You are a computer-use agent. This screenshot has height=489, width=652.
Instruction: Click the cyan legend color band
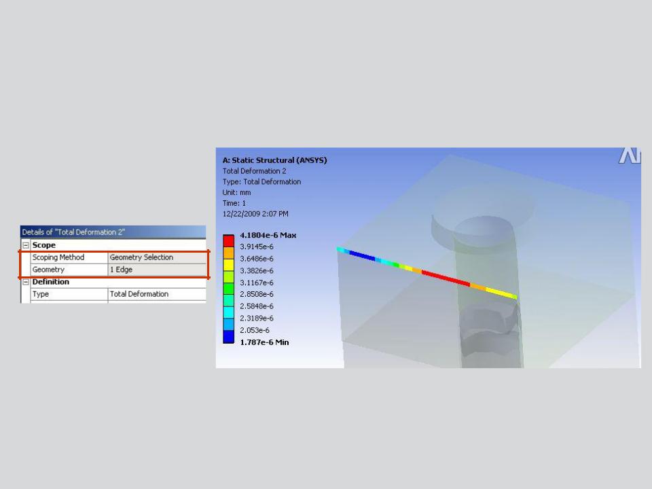click(229, 312)
